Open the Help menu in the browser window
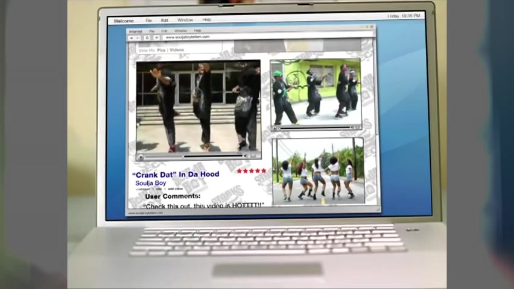Screen dimensions: 514x289 (x=197, y=31)
